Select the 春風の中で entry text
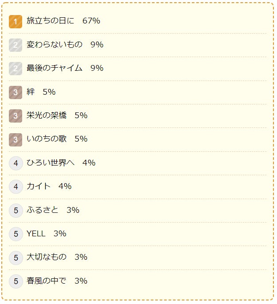The width and height of the screenshot is (277, 304). (57, 281)
